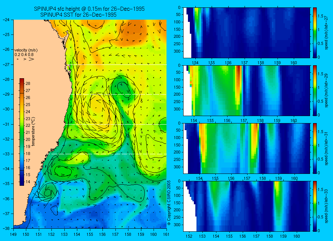Click the '161' longitude tick label
This screenshot has width=333, height=241.
[x=166, y=234]
